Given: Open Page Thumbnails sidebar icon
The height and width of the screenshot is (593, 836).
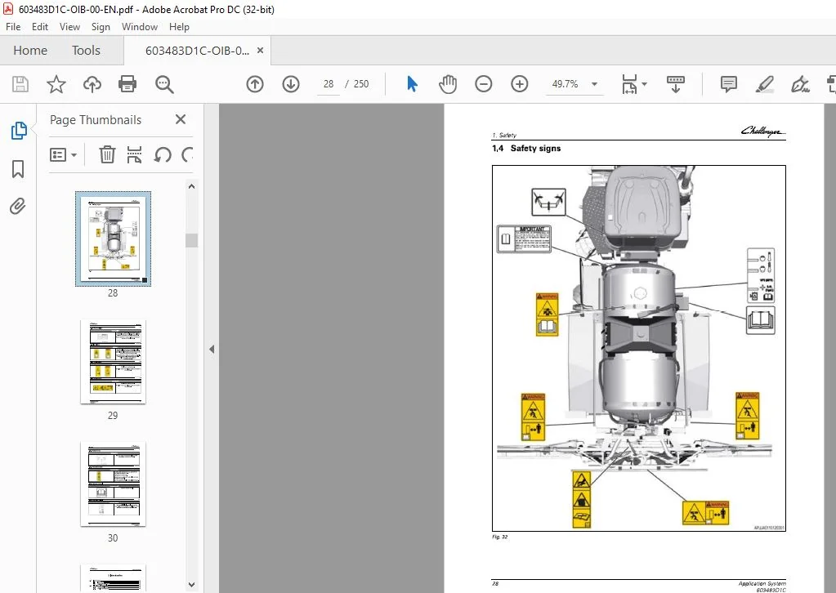Looking at the screenshot, I should (x=19, y=131).
